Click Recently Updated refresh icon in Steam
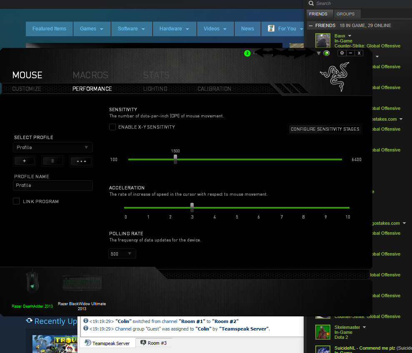The image size is (412, 353). tap(29, 321)
